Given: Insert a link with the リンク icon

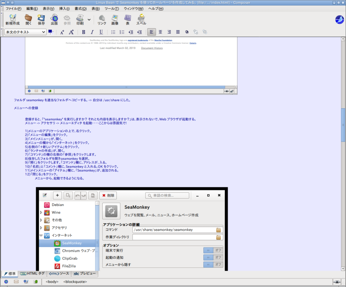Looking at the screenshot, I should coord(102,20).
